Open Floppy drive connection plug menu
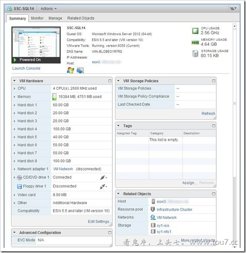The height and width of the screenshot is (253, 246). [103, 187]
